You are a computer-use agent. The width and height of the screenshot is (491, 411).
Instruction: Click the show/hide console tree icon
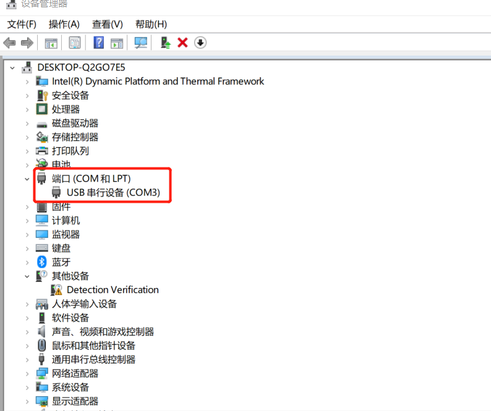pos(51,43)
